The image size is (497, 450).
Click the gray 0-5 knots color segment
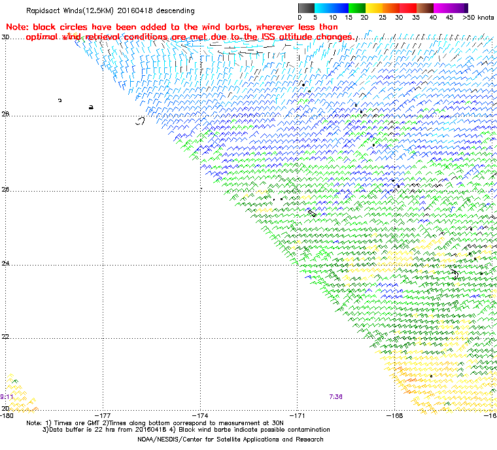tap(306, 8)
